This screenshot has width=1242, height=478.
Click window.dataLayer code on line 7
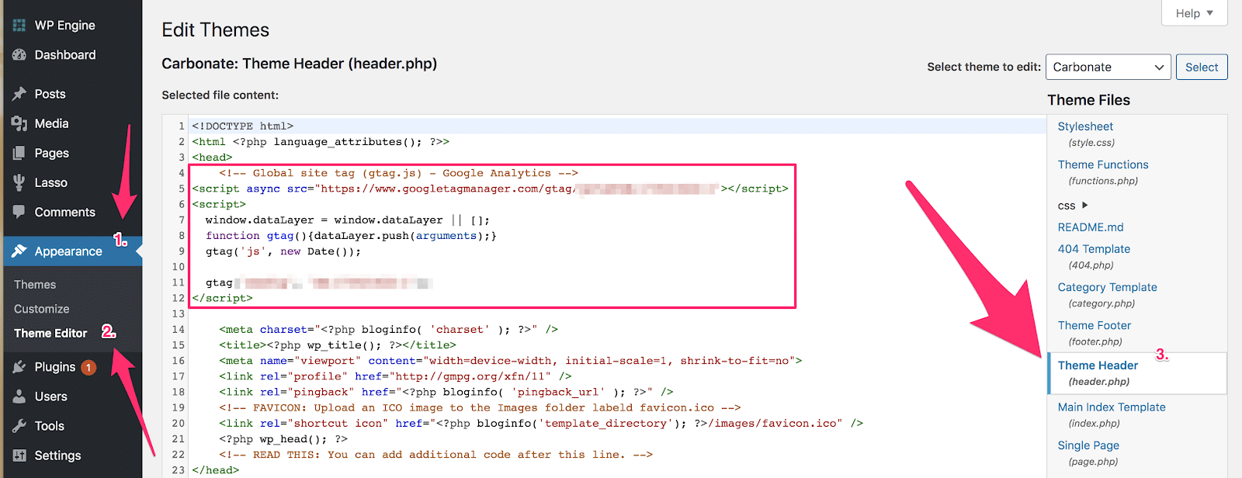(x=348, y=220)
